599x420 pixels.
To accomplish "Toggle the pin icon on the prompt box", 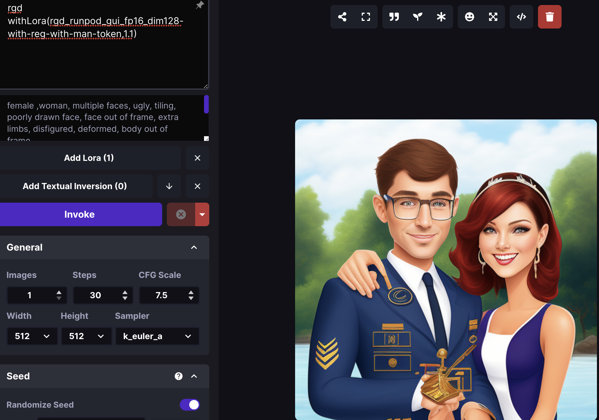I will click(x=200, y=5).
